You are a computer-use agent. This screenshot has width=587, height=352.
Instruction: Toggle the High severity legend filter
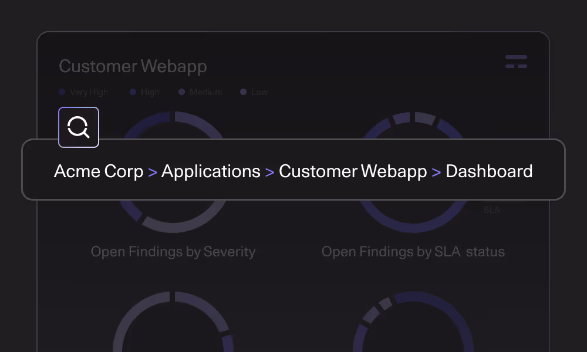click(133, 92)
